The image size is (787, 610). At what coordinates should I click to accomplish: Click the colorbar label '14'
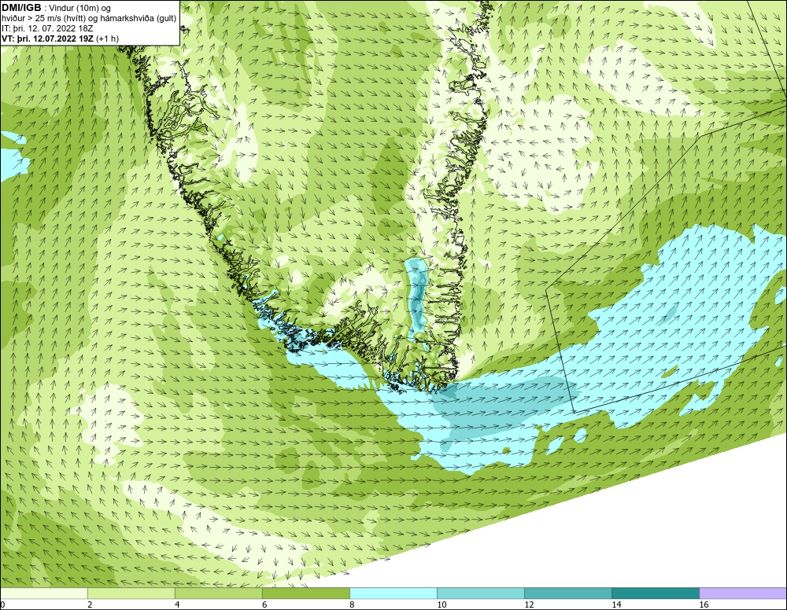[616, 605]
